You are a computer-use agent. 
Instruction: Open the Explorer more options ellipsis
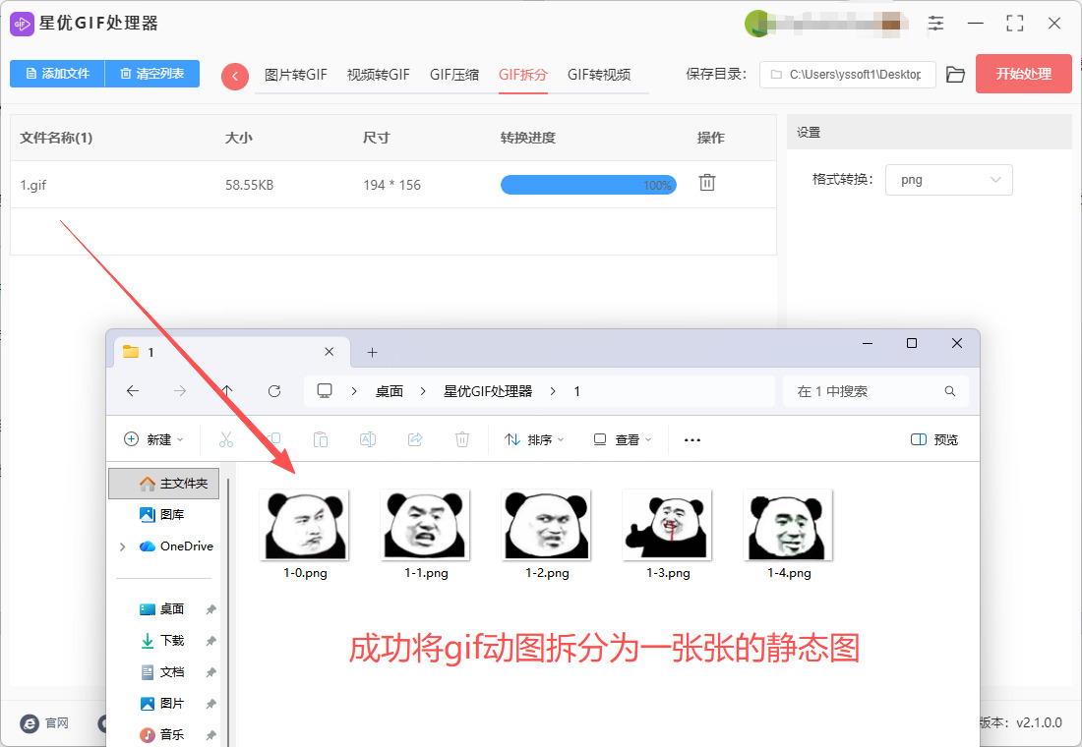click(692, 440)
